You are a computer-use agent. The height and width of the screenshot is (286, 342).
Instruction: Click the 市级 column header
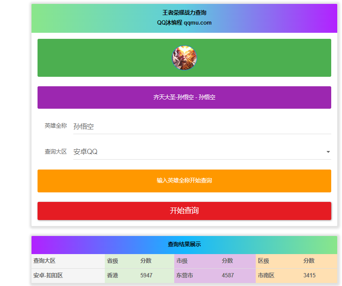(x=182, y=261)
